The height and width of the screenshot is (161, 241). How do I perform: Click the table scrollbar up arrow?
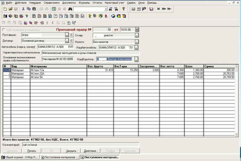pos(236,66)
